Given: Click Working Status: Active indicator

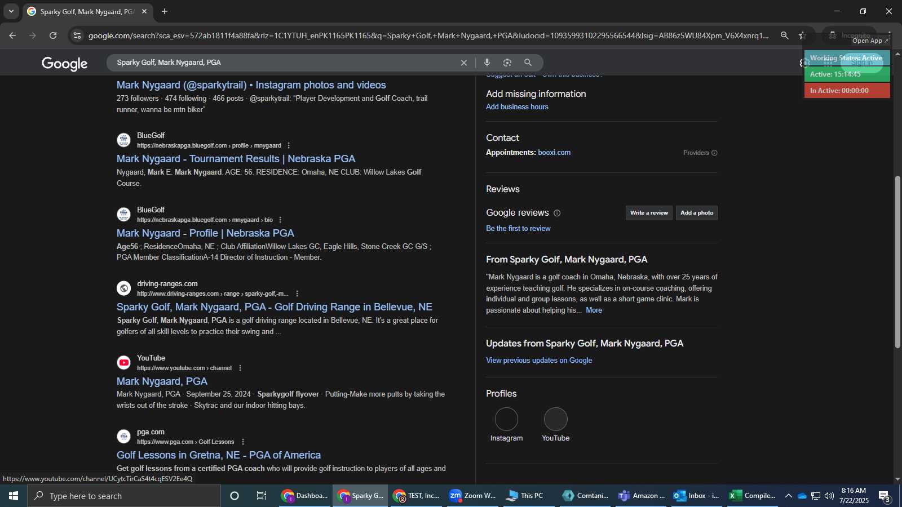Looking at the screenshot, I should 847,58.
